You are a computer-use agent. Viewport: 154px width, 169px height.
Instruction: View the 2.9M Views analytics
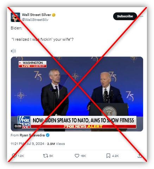pos(56,144)
